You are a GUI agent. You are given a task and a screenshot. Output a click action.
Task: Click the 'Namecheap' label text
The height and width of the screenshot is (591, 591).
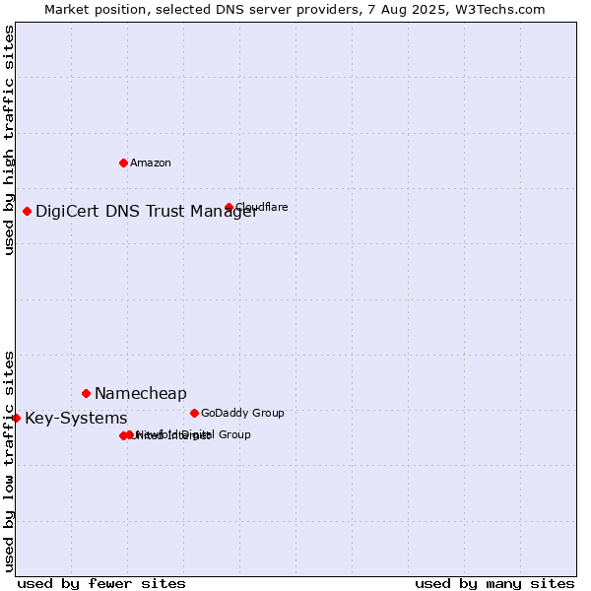(141, 394)
